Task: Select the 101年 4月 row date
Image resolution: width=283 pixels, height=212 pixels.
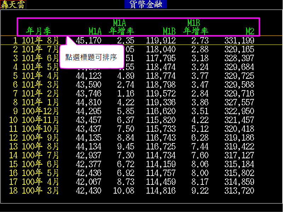Action: pos(40,76)
